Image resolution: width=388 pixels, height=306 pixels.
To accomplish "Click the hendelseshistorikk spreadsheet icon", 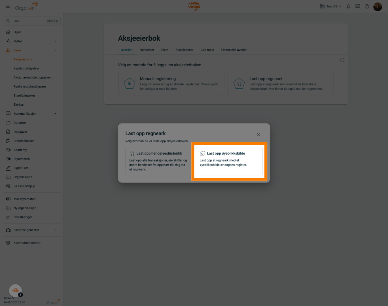I will click(132, 154).
